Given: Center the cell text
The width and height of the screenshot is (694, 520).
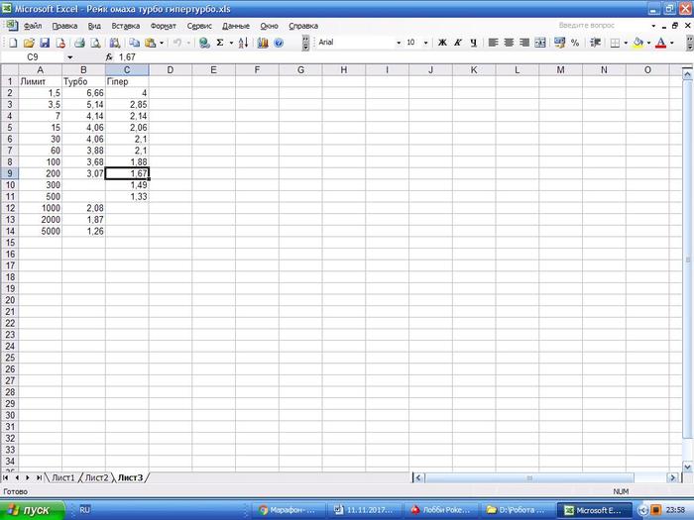Looking at the screenshot, I should coord(509,43).
